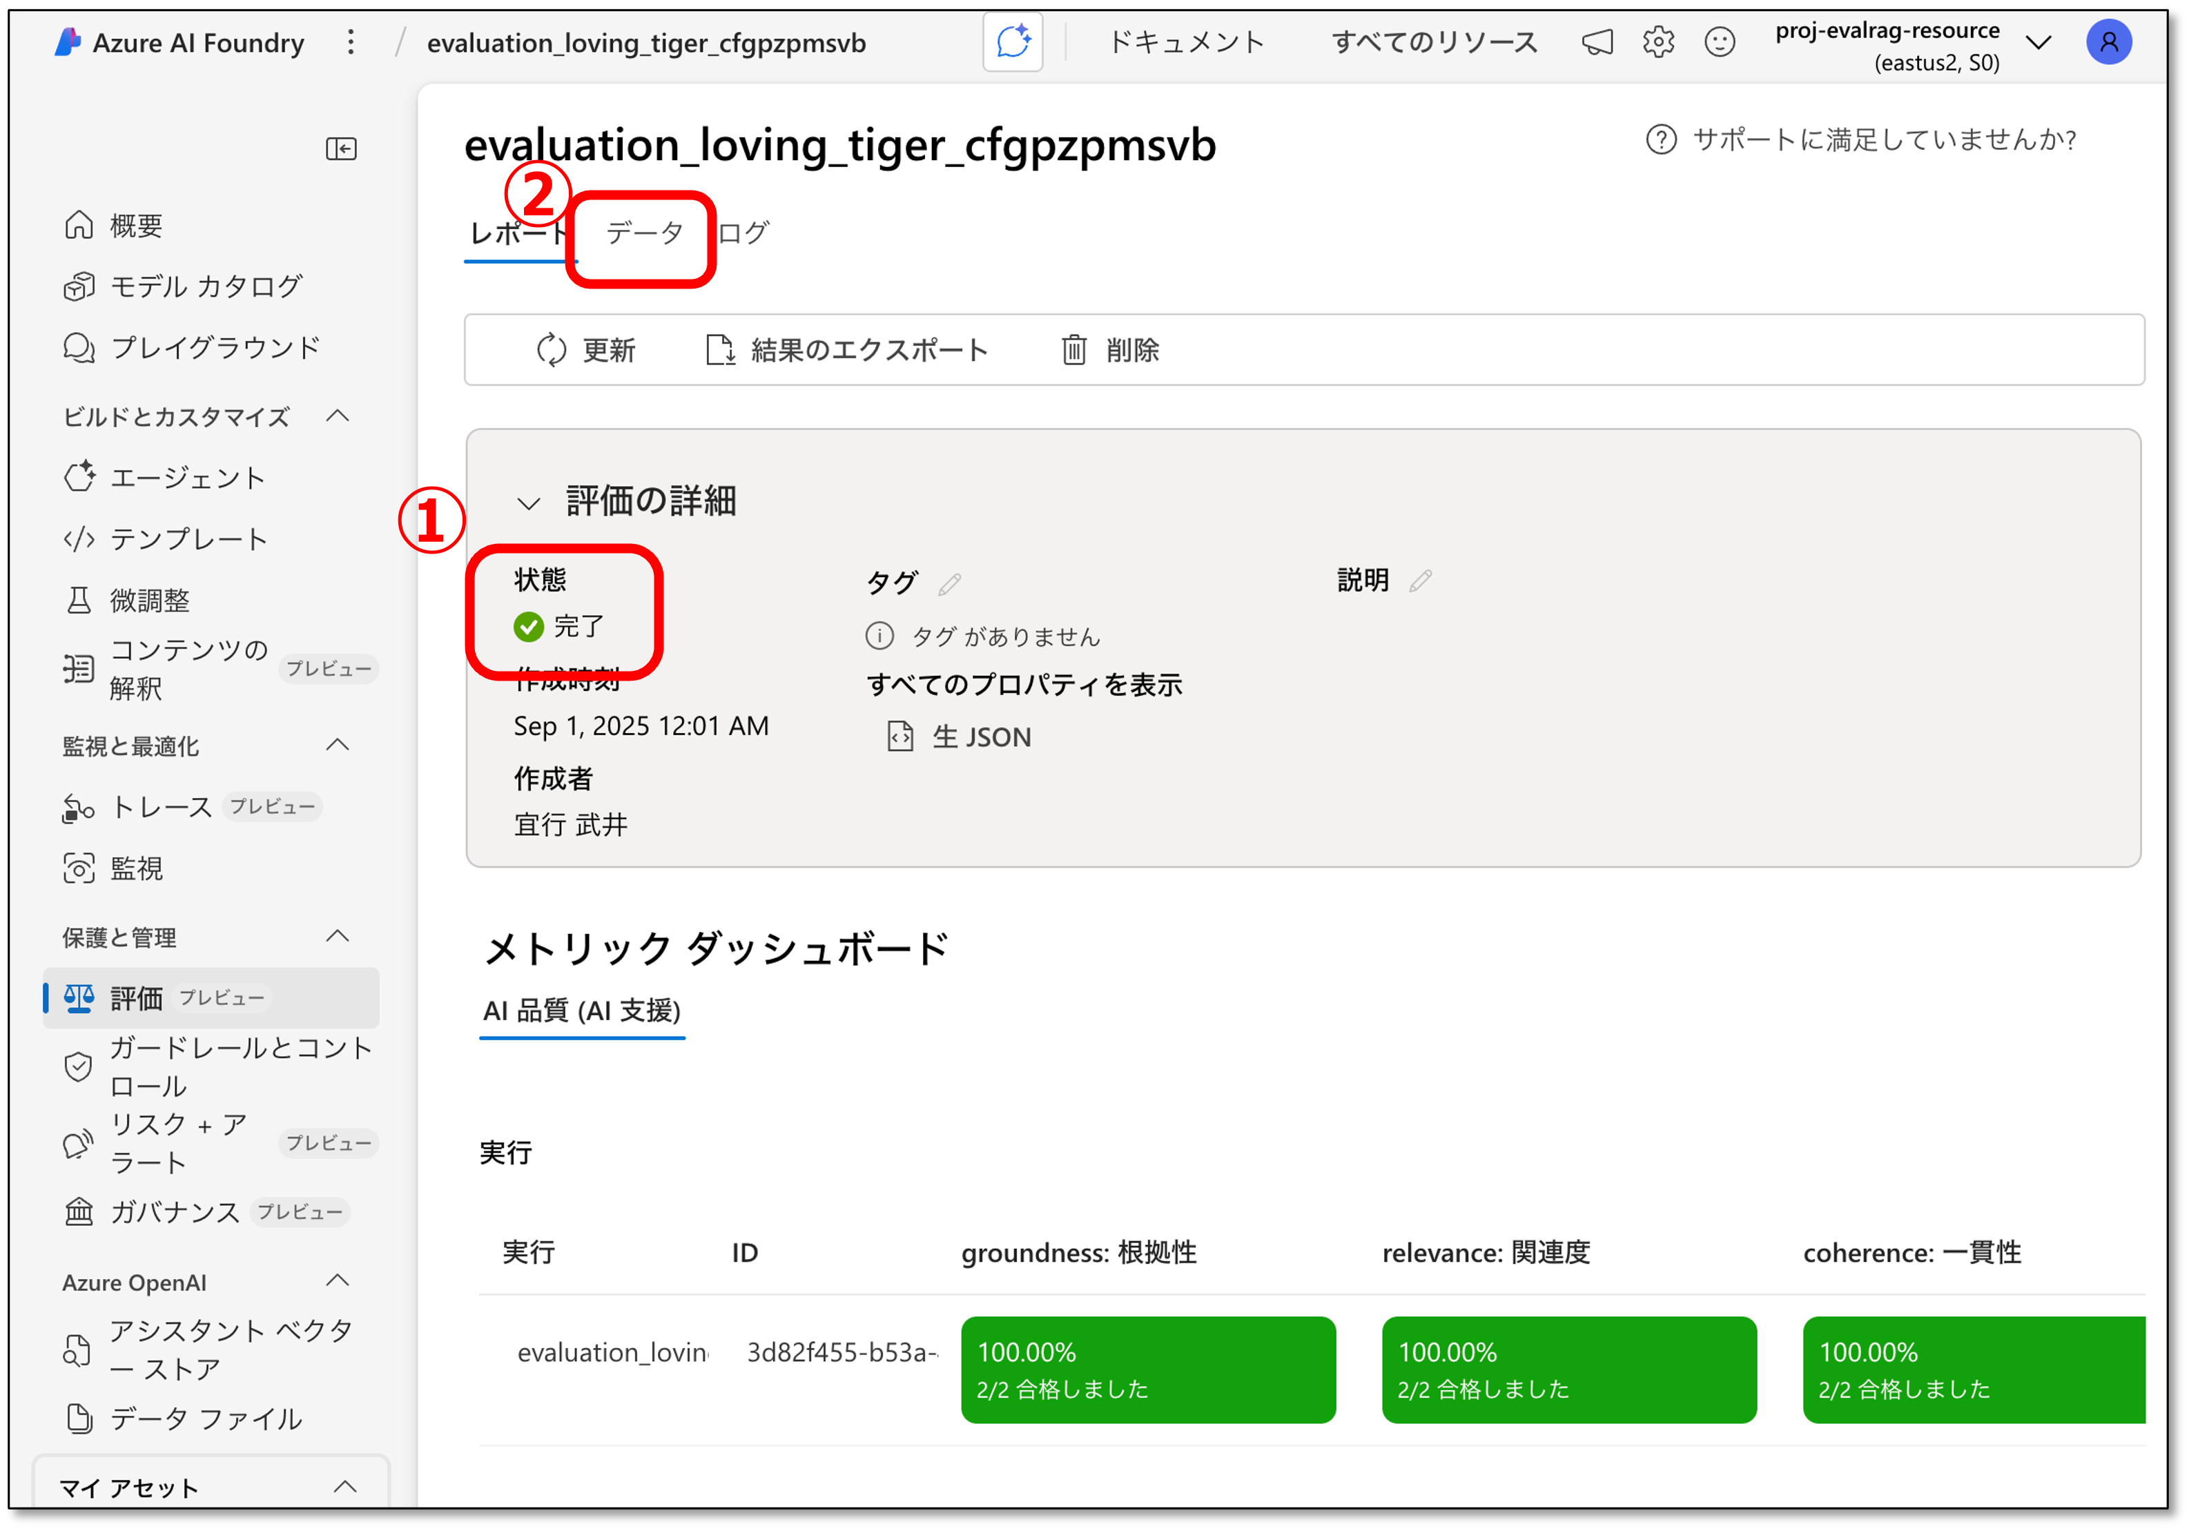Open the user account avatar
Image resolution: width=2189 pixels, height=1531 pixels.
[2108, 42]
